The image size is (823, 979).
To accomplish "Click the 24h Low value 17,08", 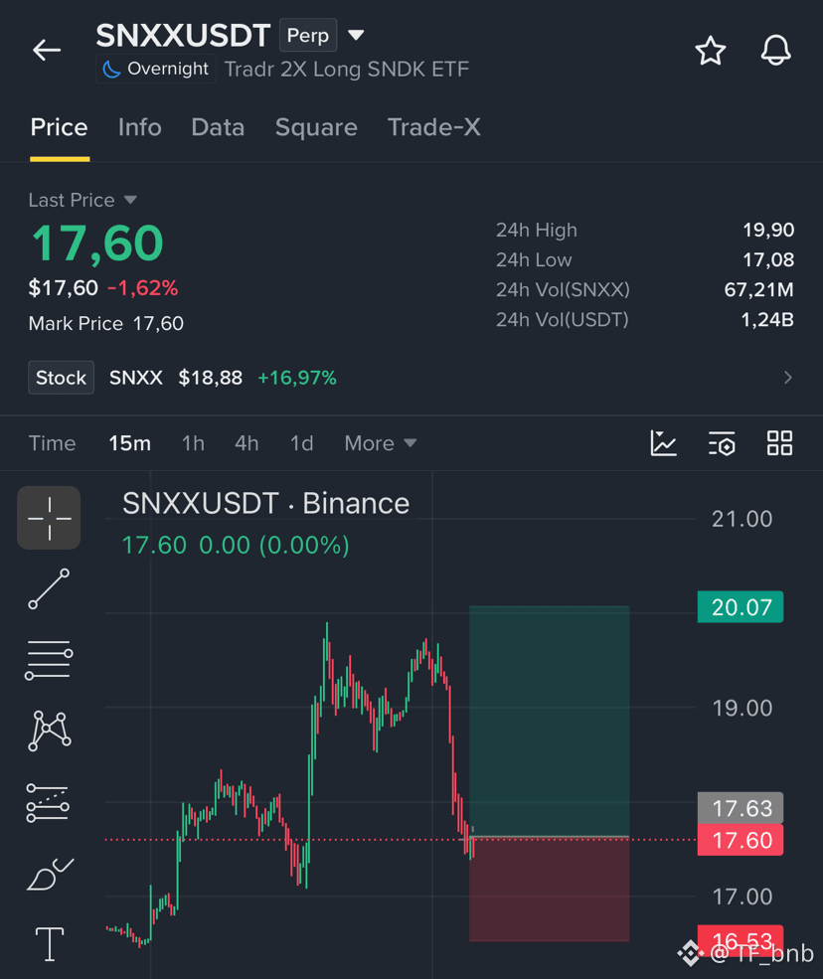I will tap(768, 259).
